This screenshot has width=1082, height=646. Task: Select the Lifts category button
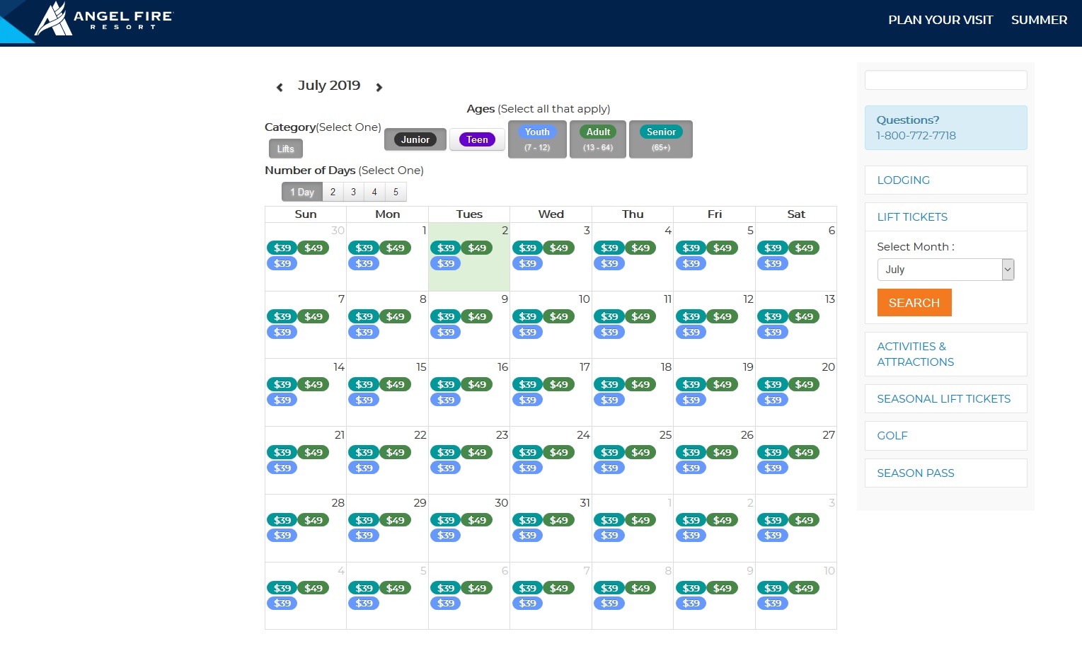(286, 149)
